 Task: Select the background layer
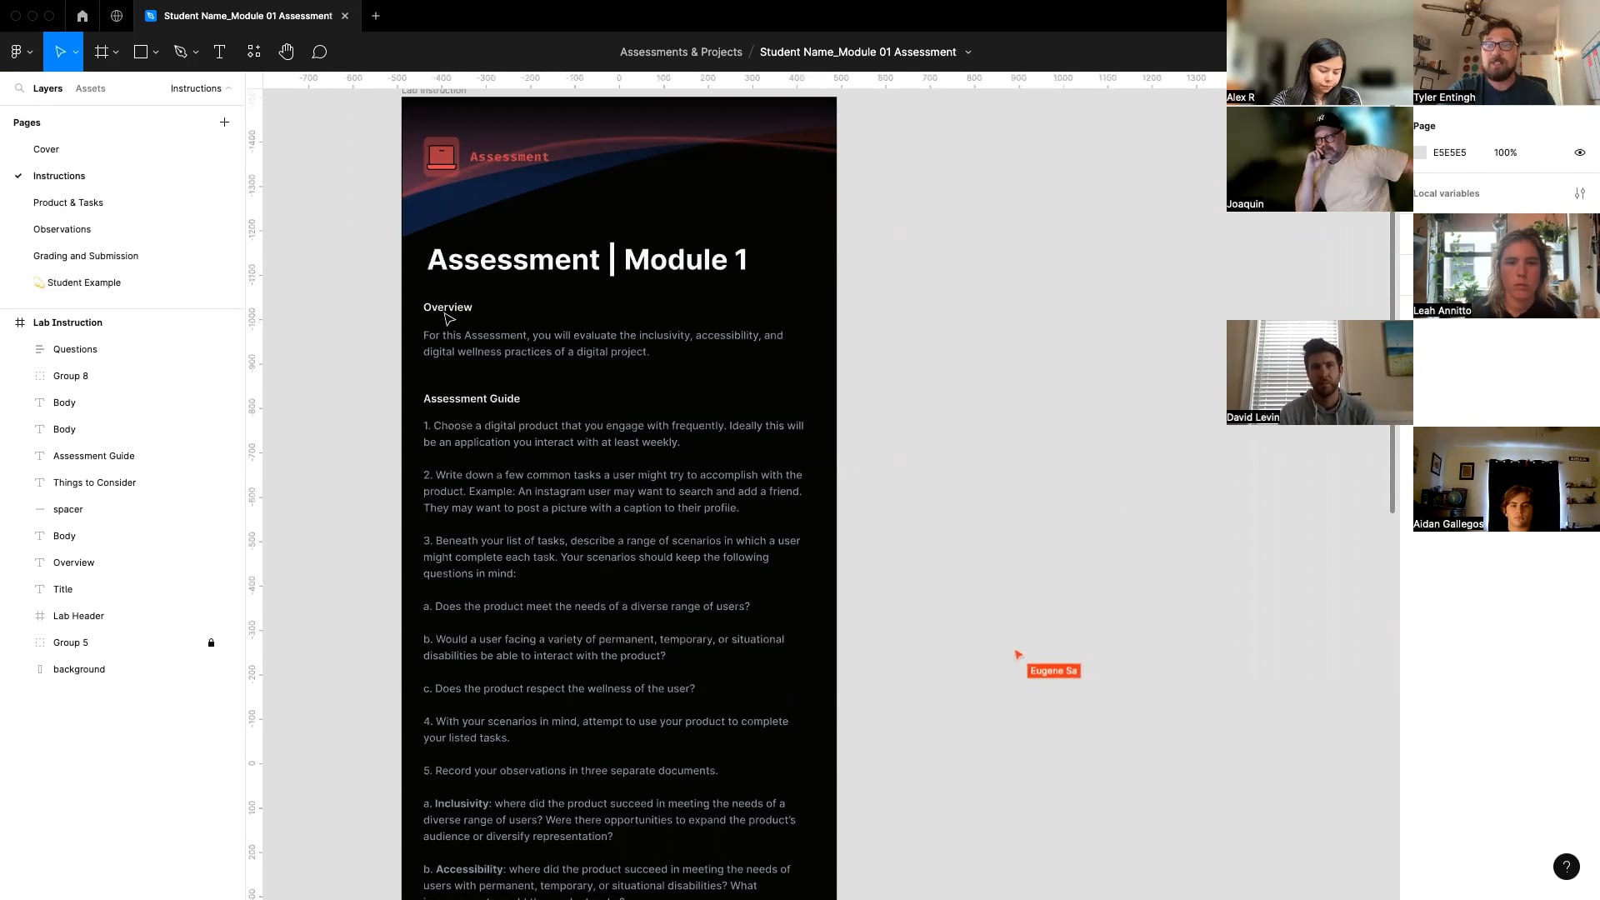[79, 669]
